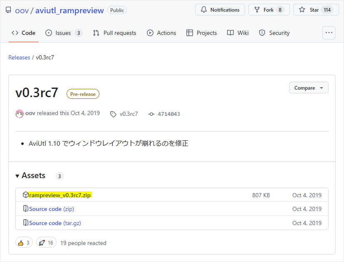Click the Public visibility badge

[x=117, y=10]
